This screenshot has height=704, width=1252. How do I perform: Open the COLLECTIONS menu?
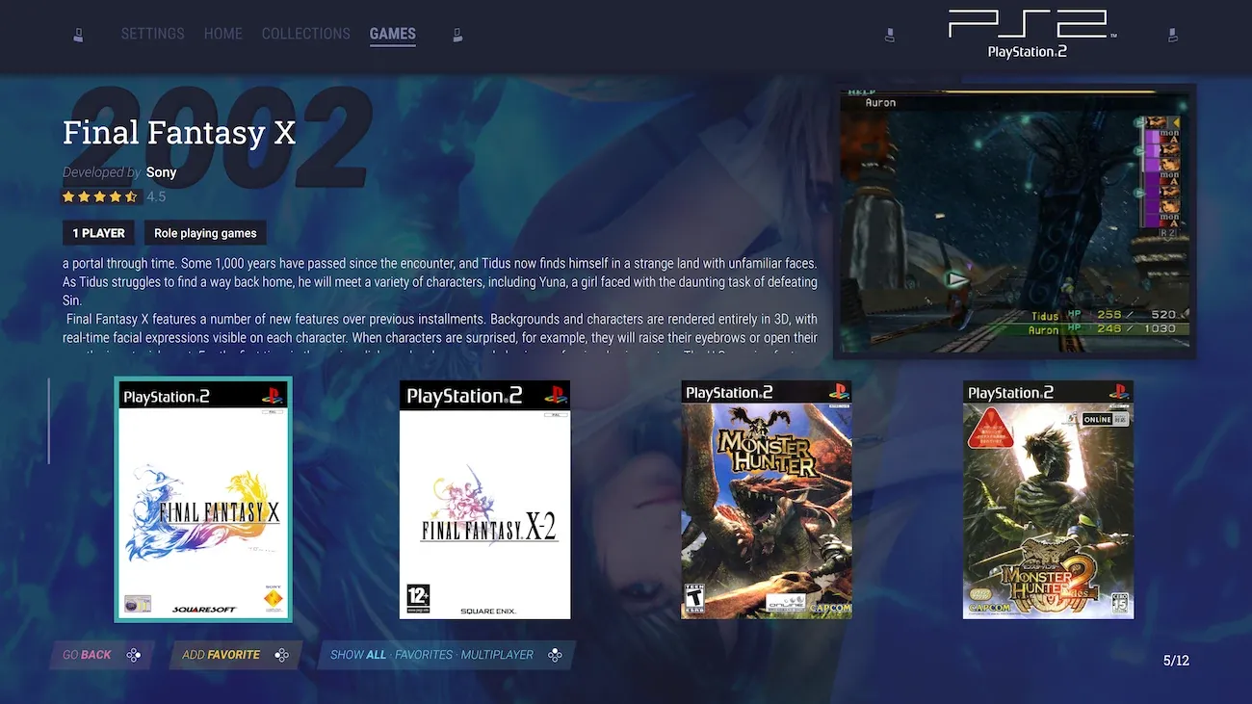[x=305, y=34]
